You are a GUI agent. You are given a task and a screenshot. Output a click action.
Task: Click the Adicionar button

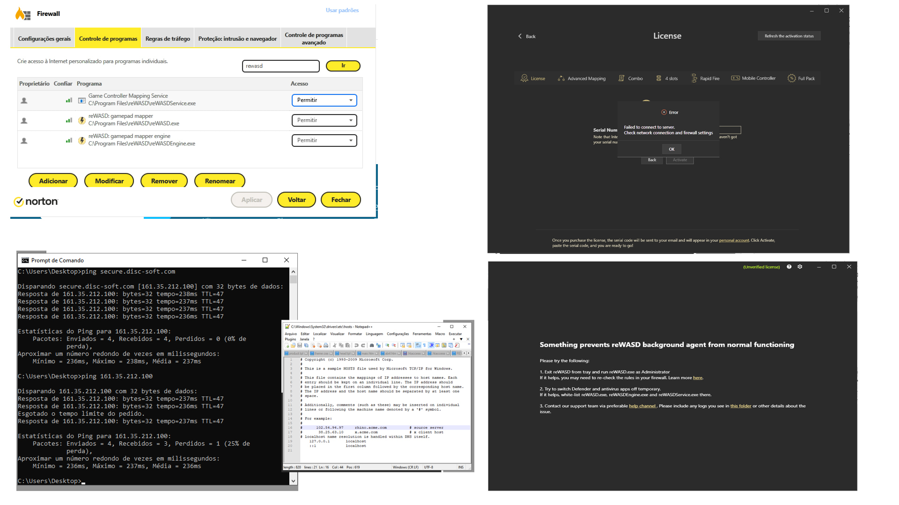point(53,181)
